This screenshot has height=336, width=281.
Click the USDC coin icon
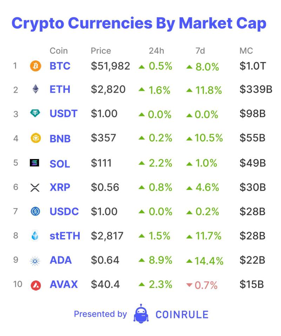pos(35,212)
